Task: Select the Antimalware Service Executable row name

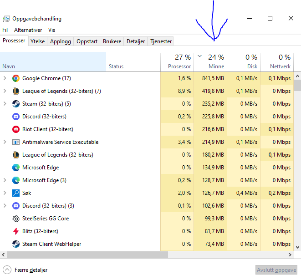Action: (x=60, y=142)
